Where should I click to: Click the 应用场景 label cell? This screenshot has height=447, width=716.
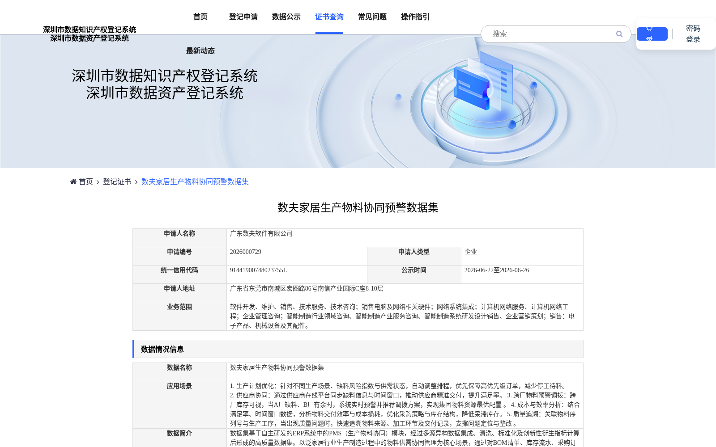[179, 405]
